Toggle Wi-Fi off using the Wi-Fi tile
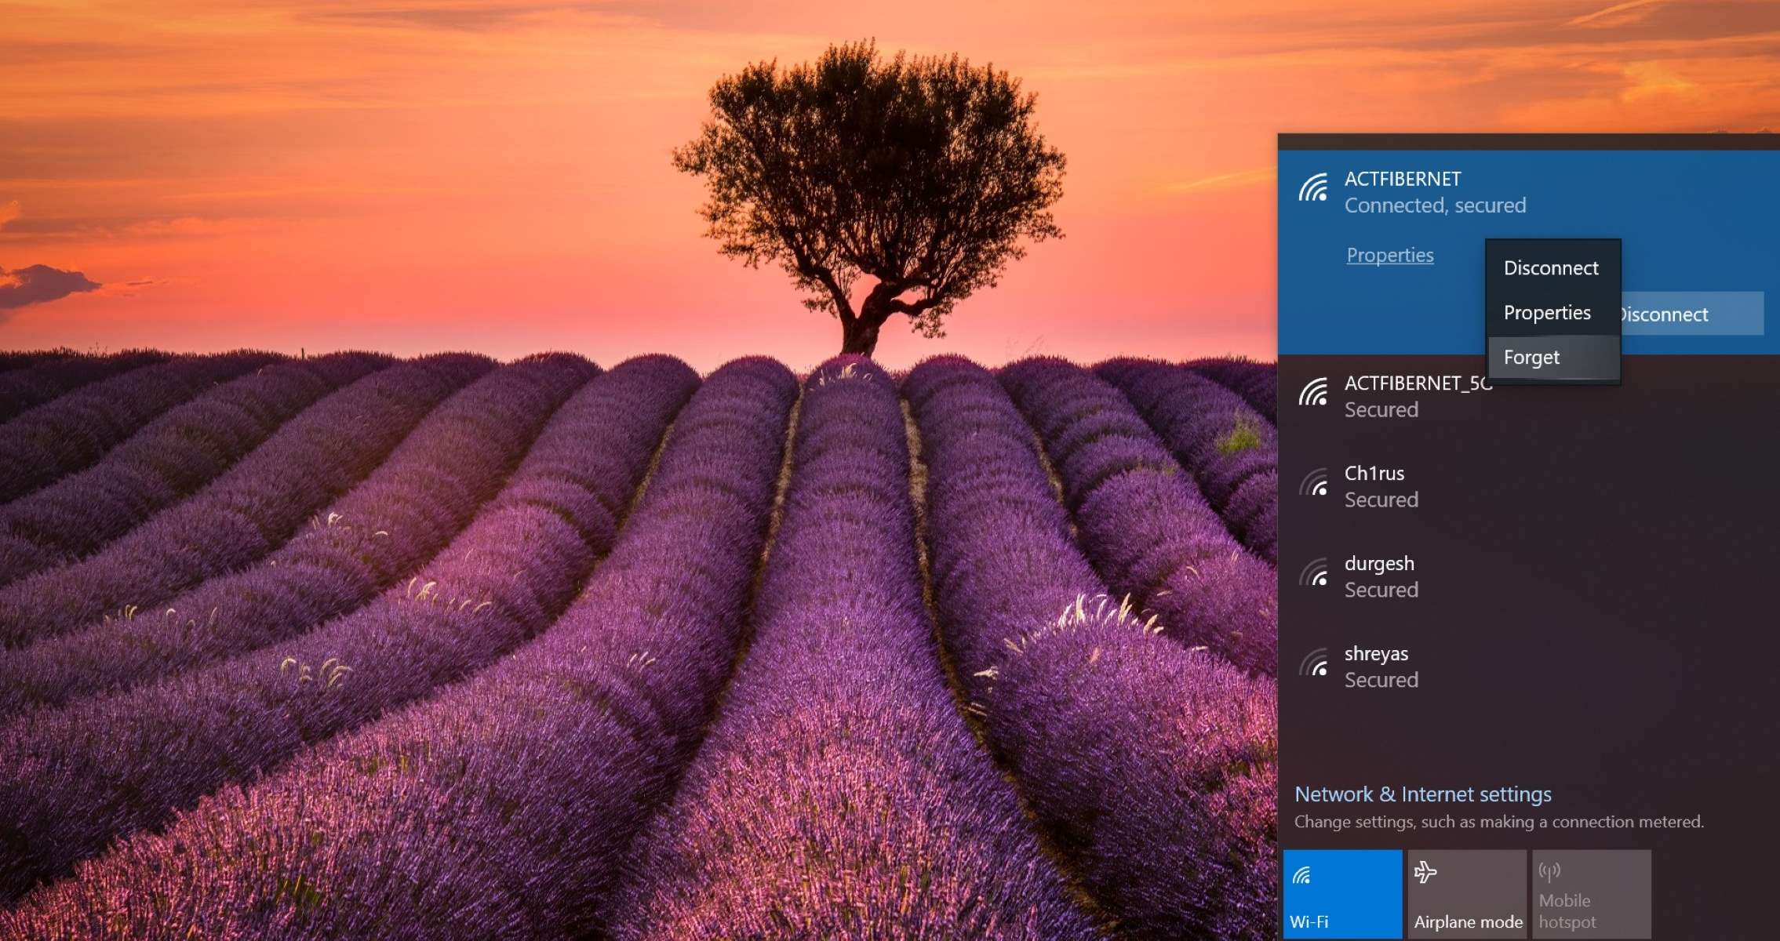 (x=1343, y=894)
